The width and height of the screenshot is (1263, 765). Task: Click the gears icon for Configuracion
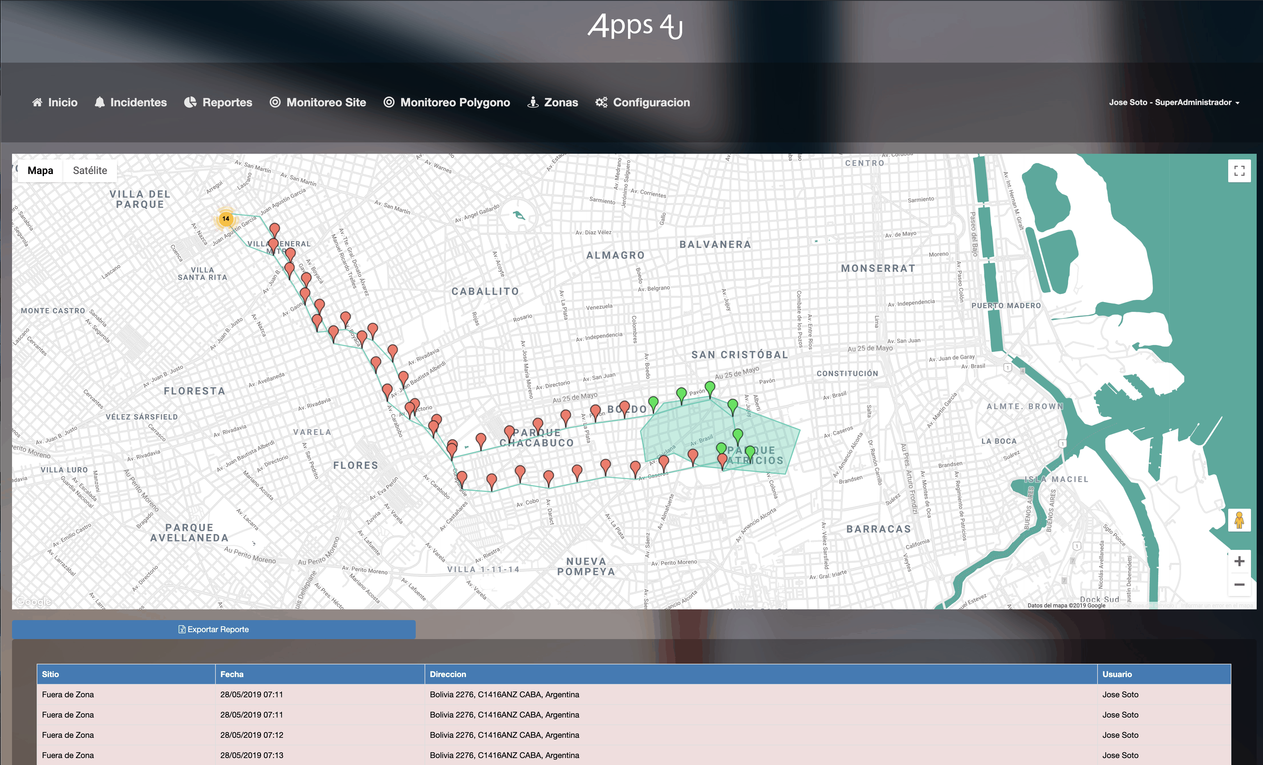coord(601,102)
